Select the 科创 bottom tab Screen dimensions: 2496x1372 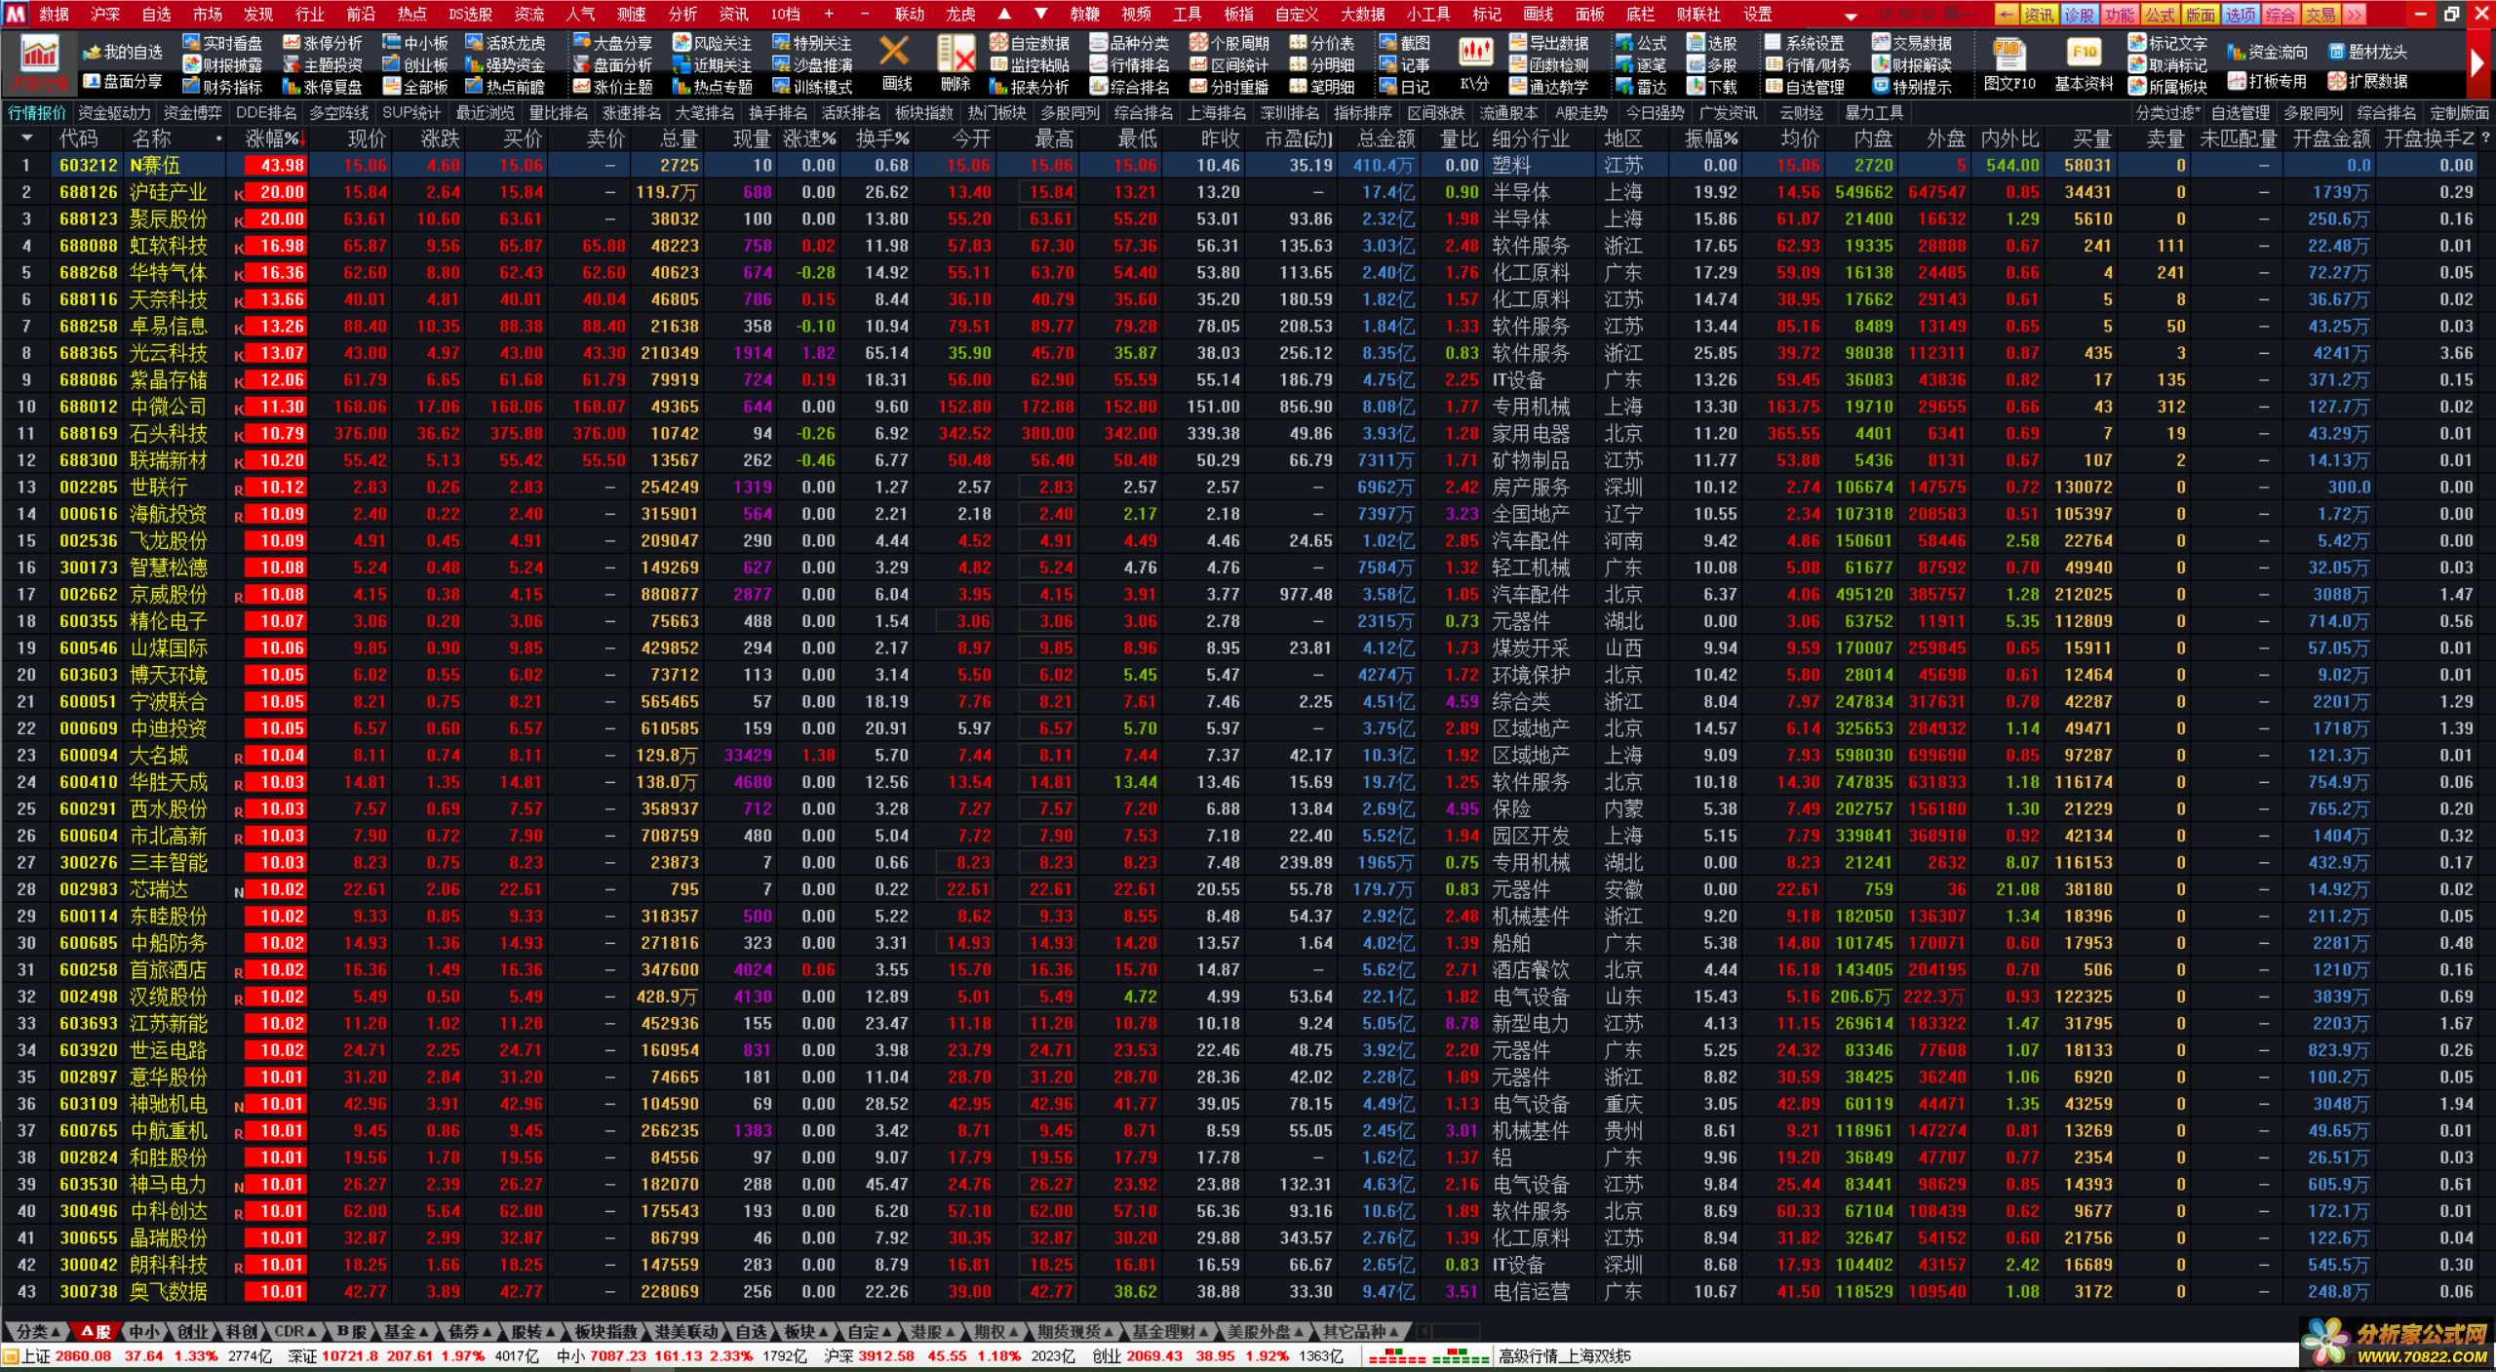point(242,1331)
